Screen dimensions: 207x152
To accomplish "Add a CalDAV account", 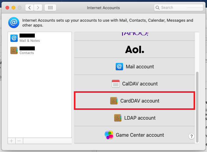I will click(135, 84).
